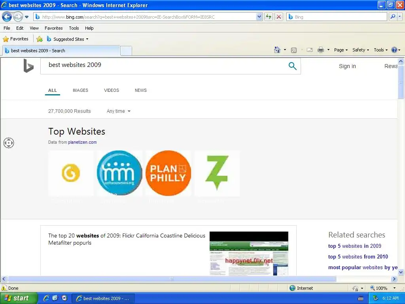Click the toolbar search magnifier icon
The height and width of the screenshot is (304, 405).
[393, 17]
